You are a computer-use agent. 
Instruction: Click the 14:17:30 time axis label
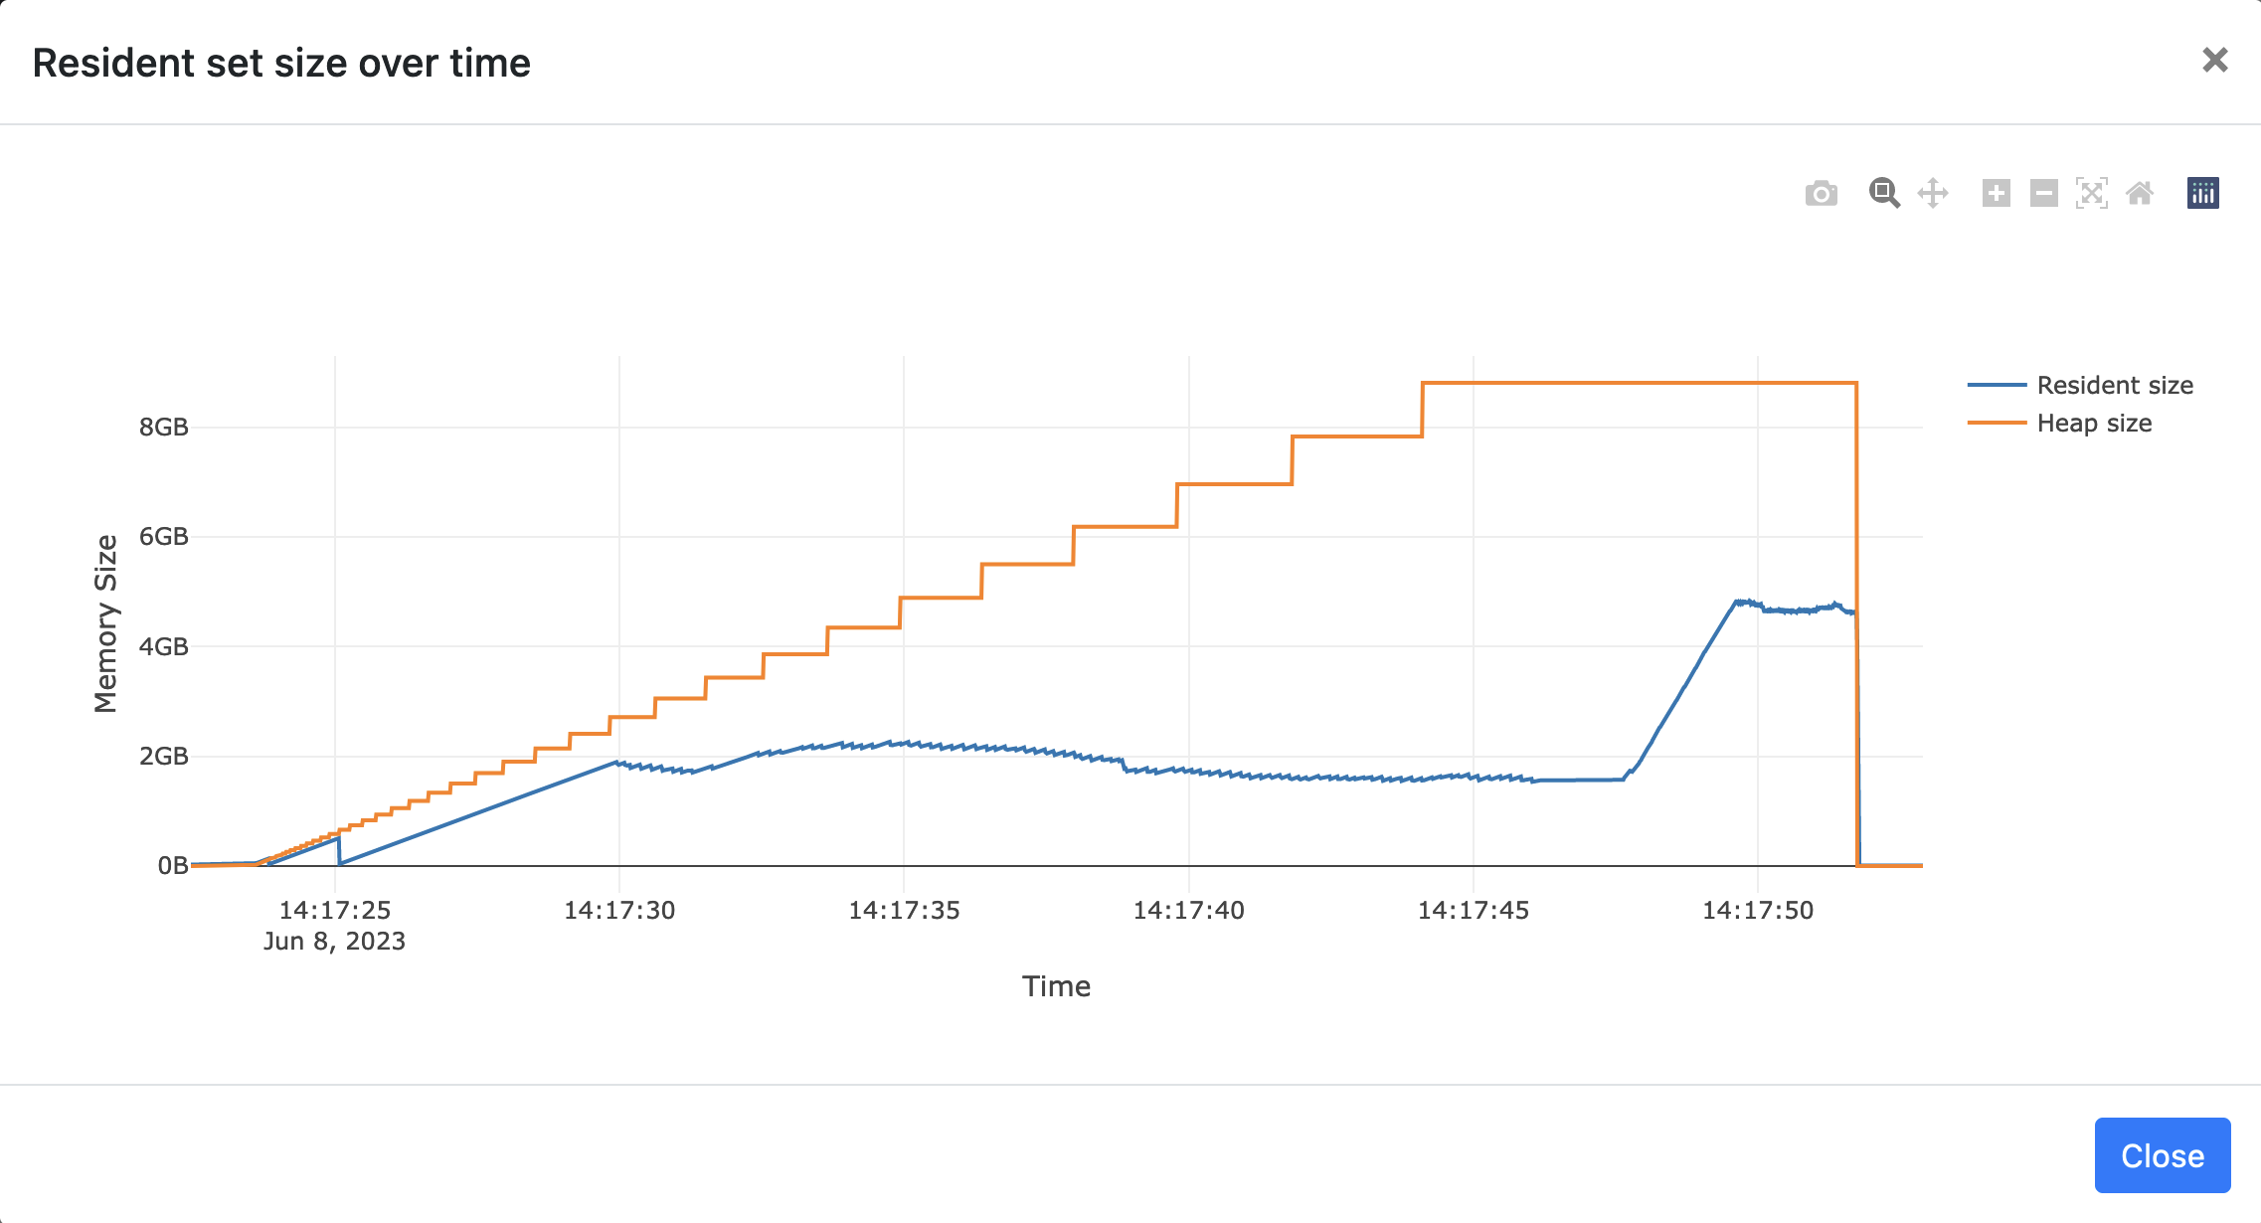(619, 910)
